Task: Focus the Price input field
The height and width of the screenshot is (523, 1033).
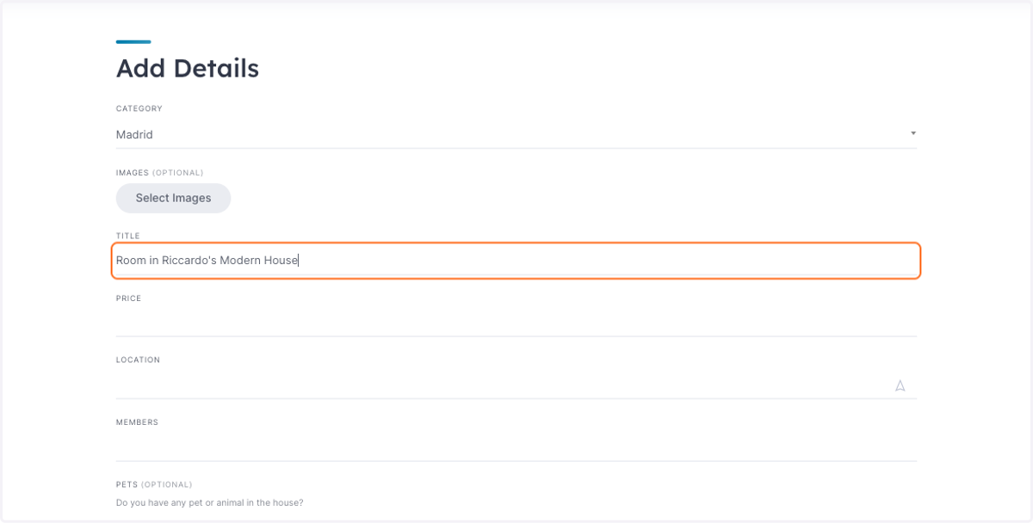Action: click(516, 322)
